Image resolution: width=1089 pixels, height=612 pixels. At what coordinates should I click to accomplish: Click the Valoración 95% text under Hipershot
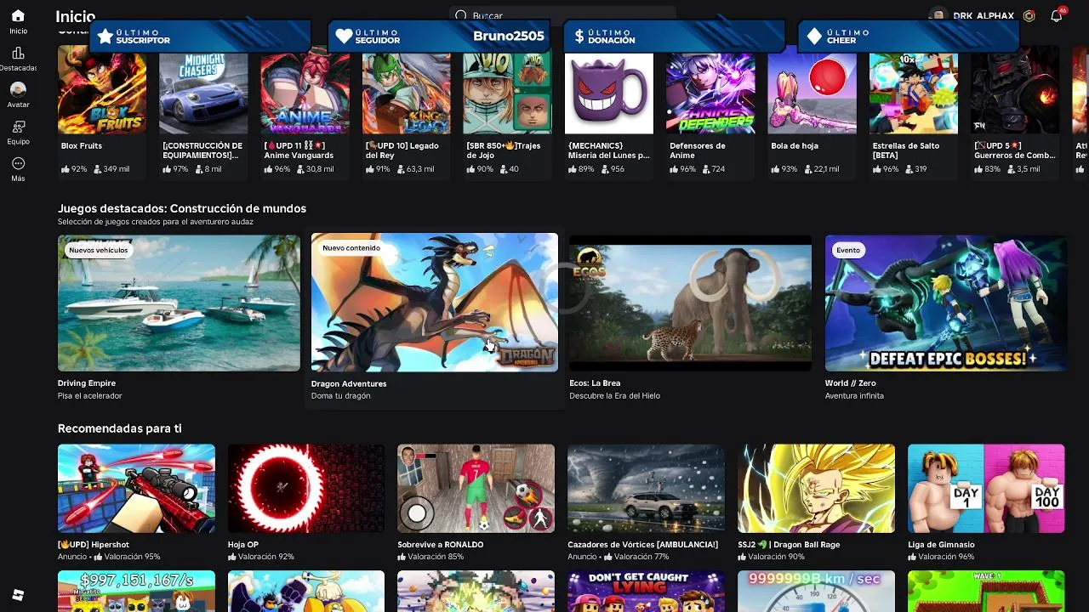point(127,557)
